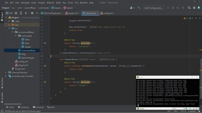
Task: Open the Structure side panel
Action: coord(2,83)
